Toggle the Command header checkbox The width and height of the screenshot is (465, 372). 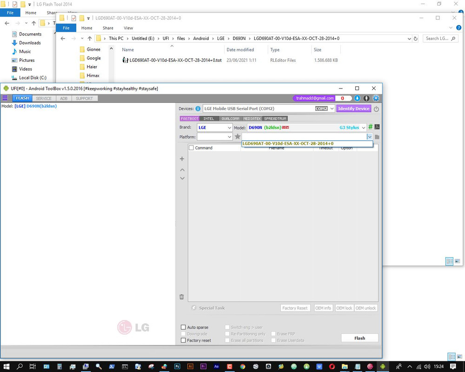[x=191, y=148]
